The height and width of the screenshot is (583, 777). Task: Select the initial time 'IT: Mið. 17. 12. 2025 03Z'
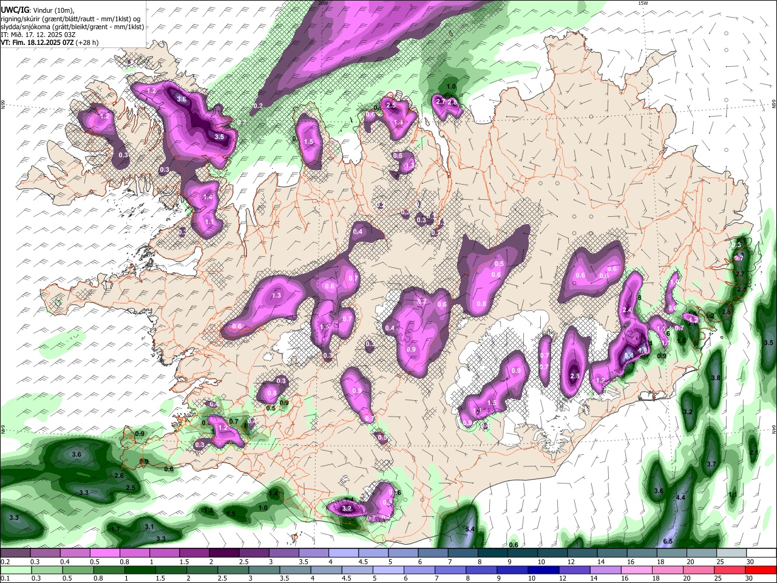pos(38,35)
